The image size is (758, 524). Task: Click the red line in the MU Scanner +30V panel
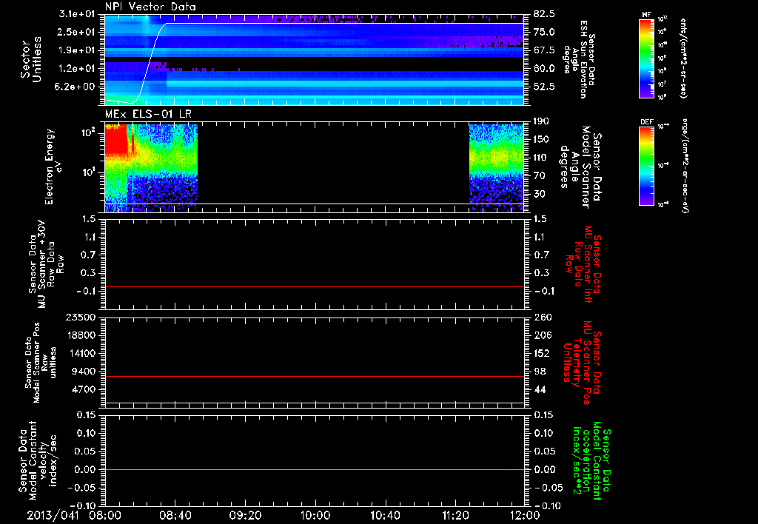[x=315, y=286]
